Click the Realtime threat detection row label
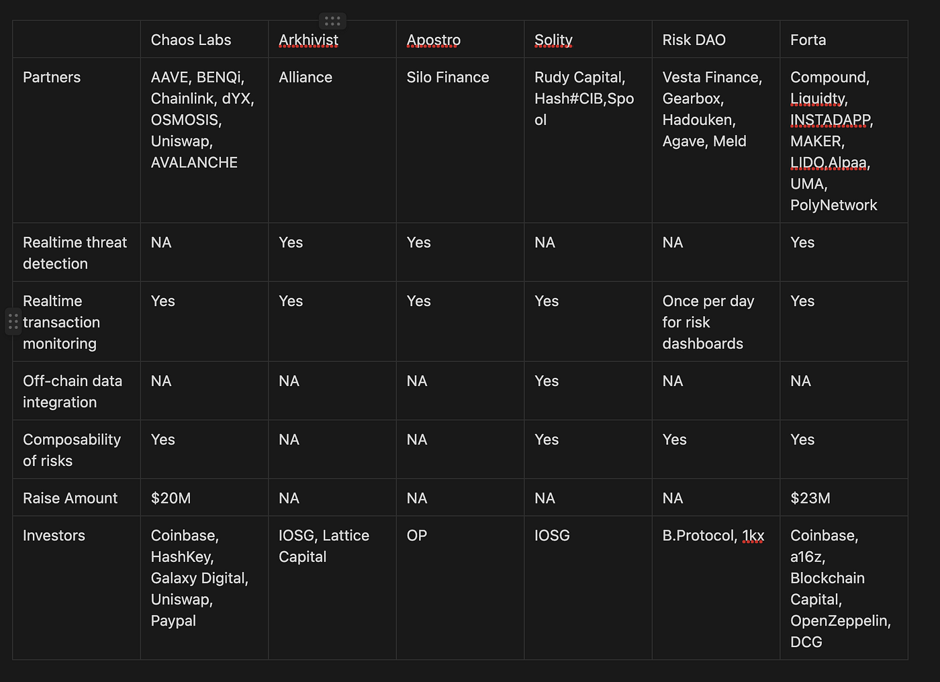 [75, 253]
